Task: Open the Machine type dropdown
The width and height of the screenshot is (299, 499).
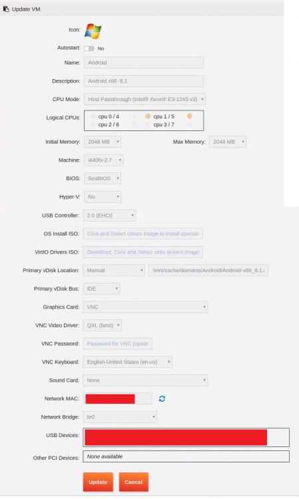Action: pos(103,160)
